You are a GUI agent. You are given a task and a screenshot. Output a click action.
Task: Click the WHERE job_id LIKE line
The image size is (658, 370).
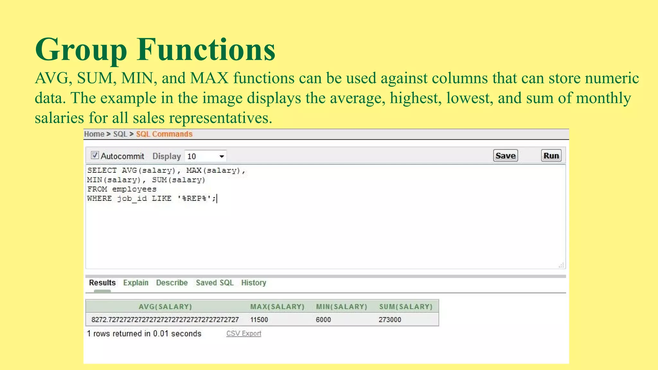[x=152, y=198]
